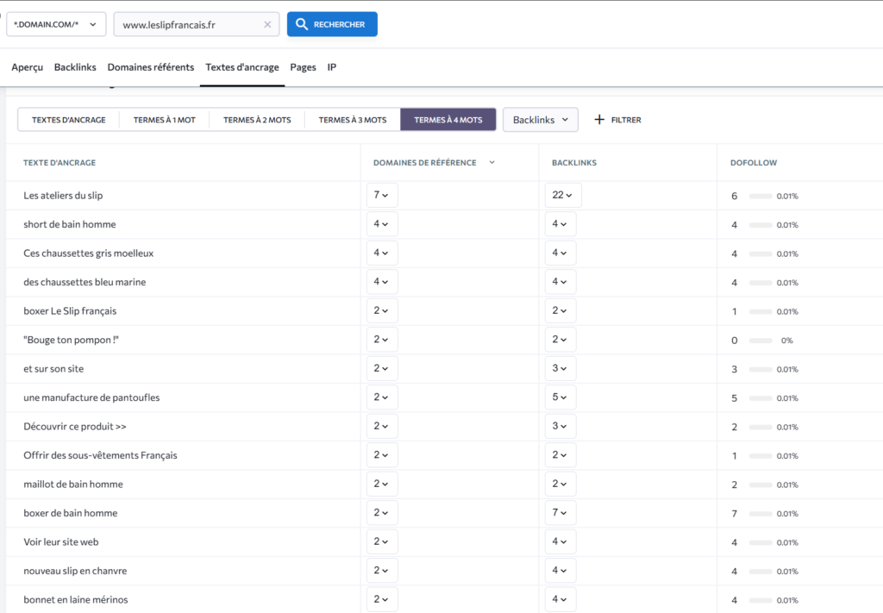Click the plus icon next to Filtrer
This screenshot has height=613, width=883.
point(599,119)
